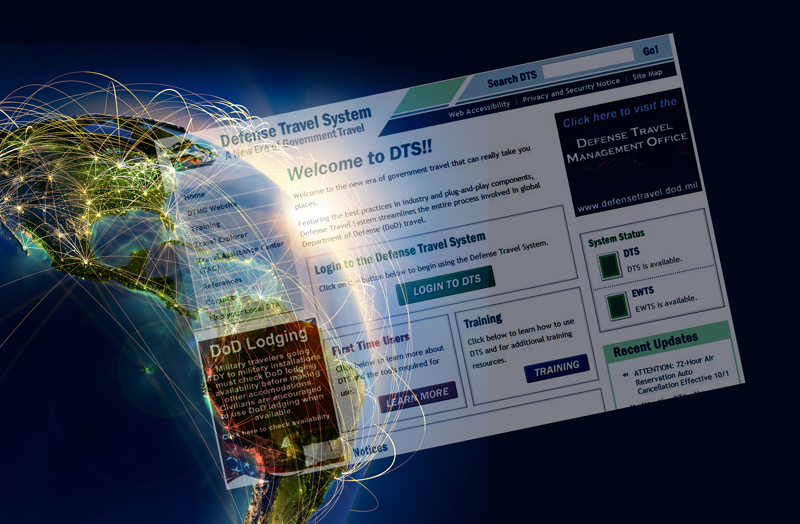Open the Web Accessibility link
This screenshot has height=524, width=800.
point(479,109)
